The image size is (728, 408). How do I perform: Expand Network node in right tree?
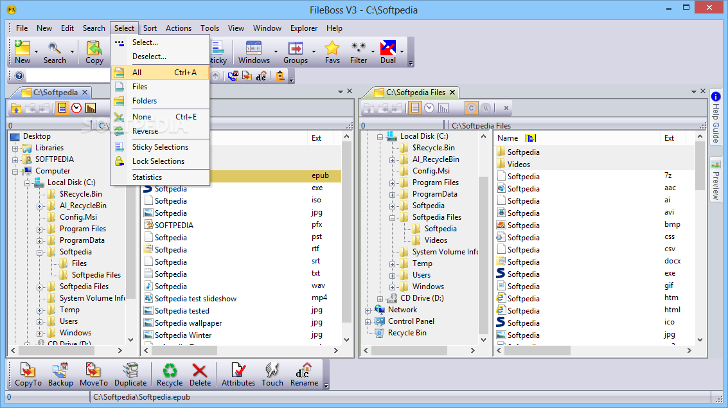(368, 310)
